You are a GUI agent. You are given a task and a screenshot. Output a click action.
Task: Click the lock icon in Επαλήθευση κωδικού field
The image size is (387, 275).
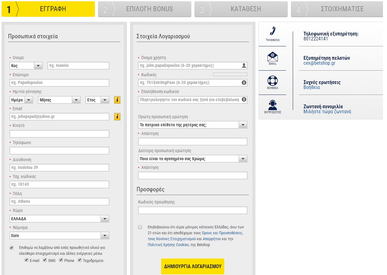pyautogui.click(x=244, y=100)
